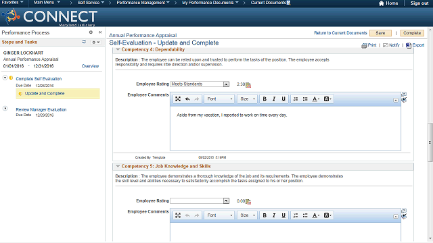Run spell check for Competency 4 comments

[404, 100]
